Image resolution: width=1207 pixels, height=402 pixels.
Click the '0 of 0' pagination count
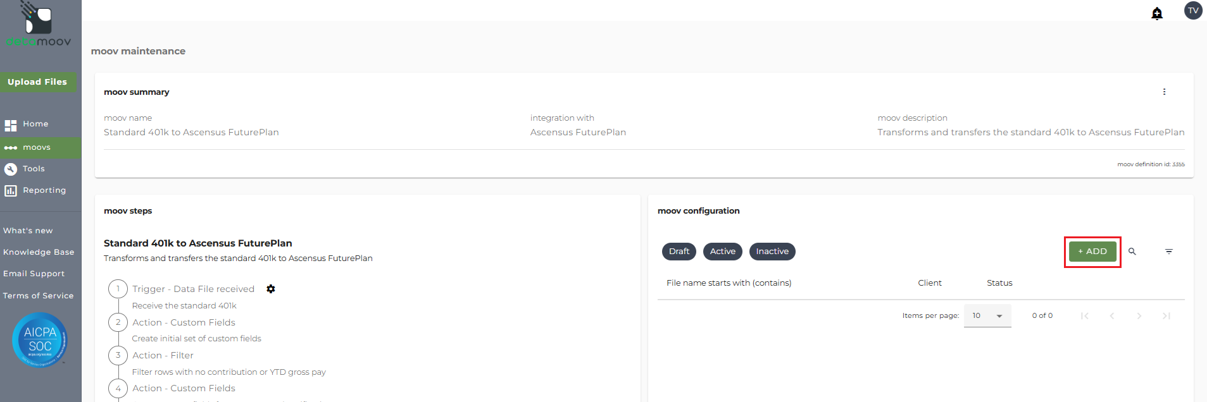click(x=1042, y=315)
